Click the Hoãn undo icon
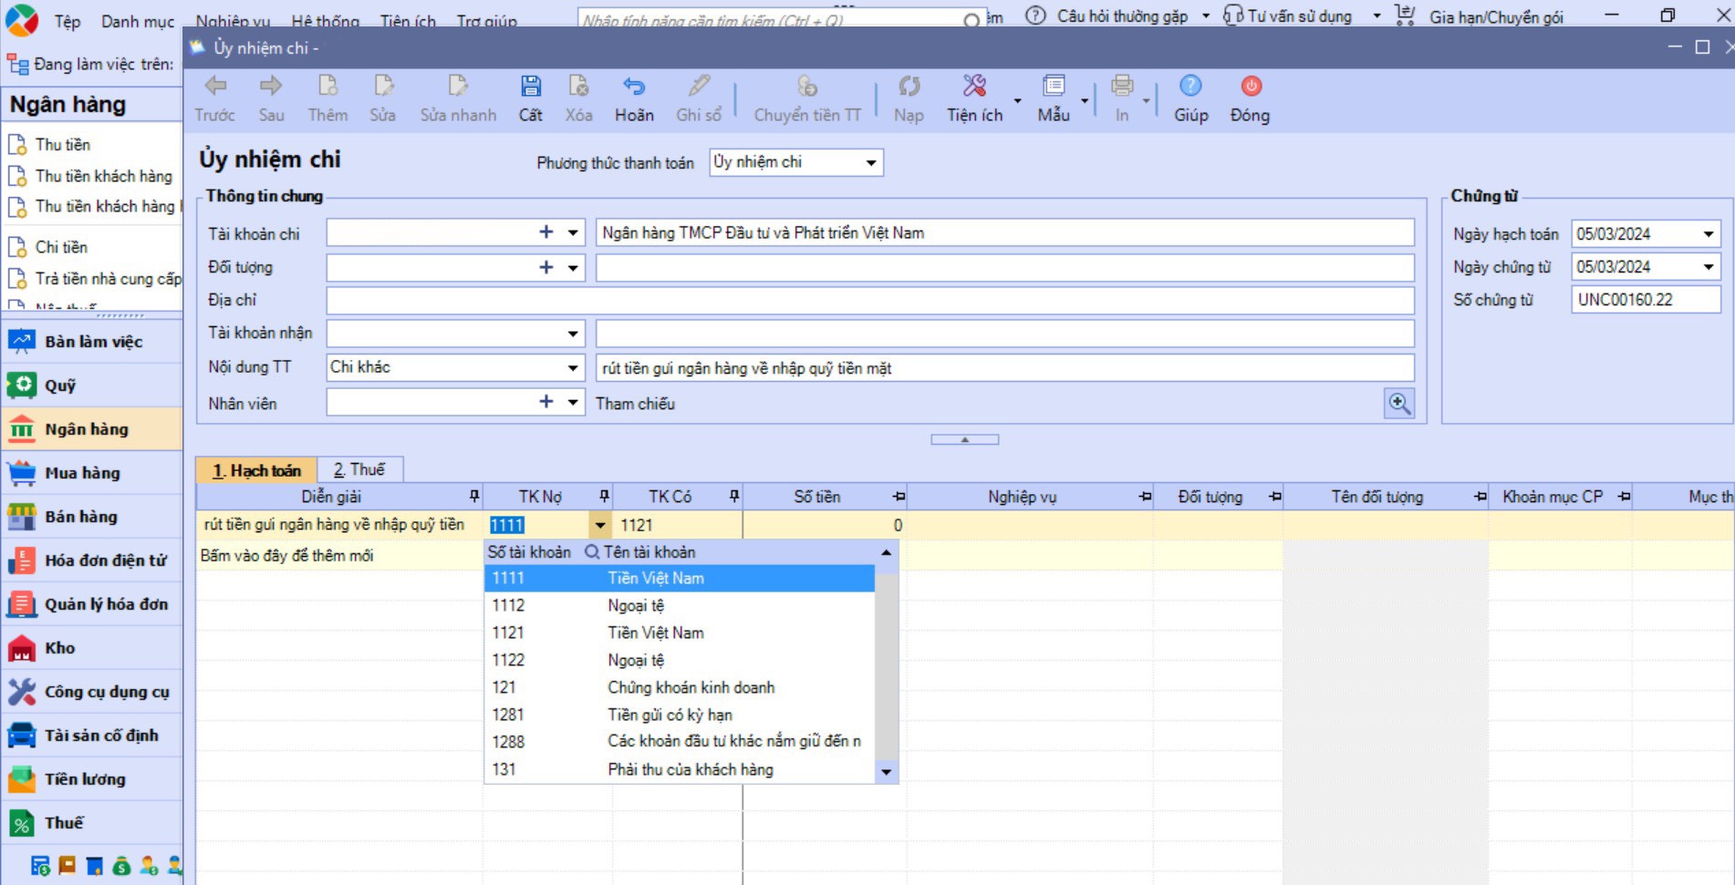 [634, 87]
